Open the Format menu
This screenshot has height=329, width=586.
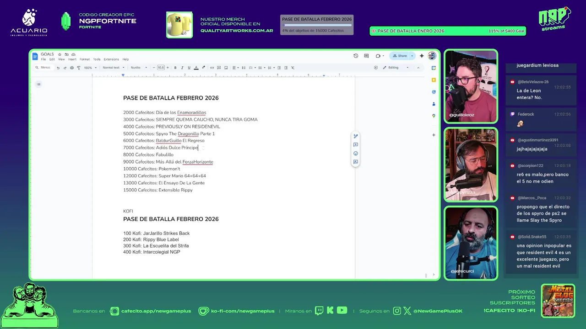[85, 59]
